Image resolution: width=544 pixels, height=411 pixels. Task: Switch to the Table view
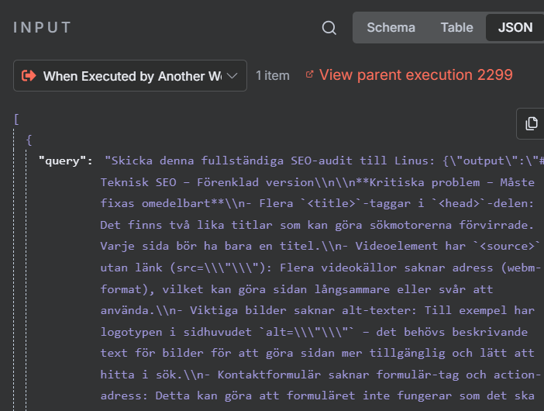[x=456, y=27]
